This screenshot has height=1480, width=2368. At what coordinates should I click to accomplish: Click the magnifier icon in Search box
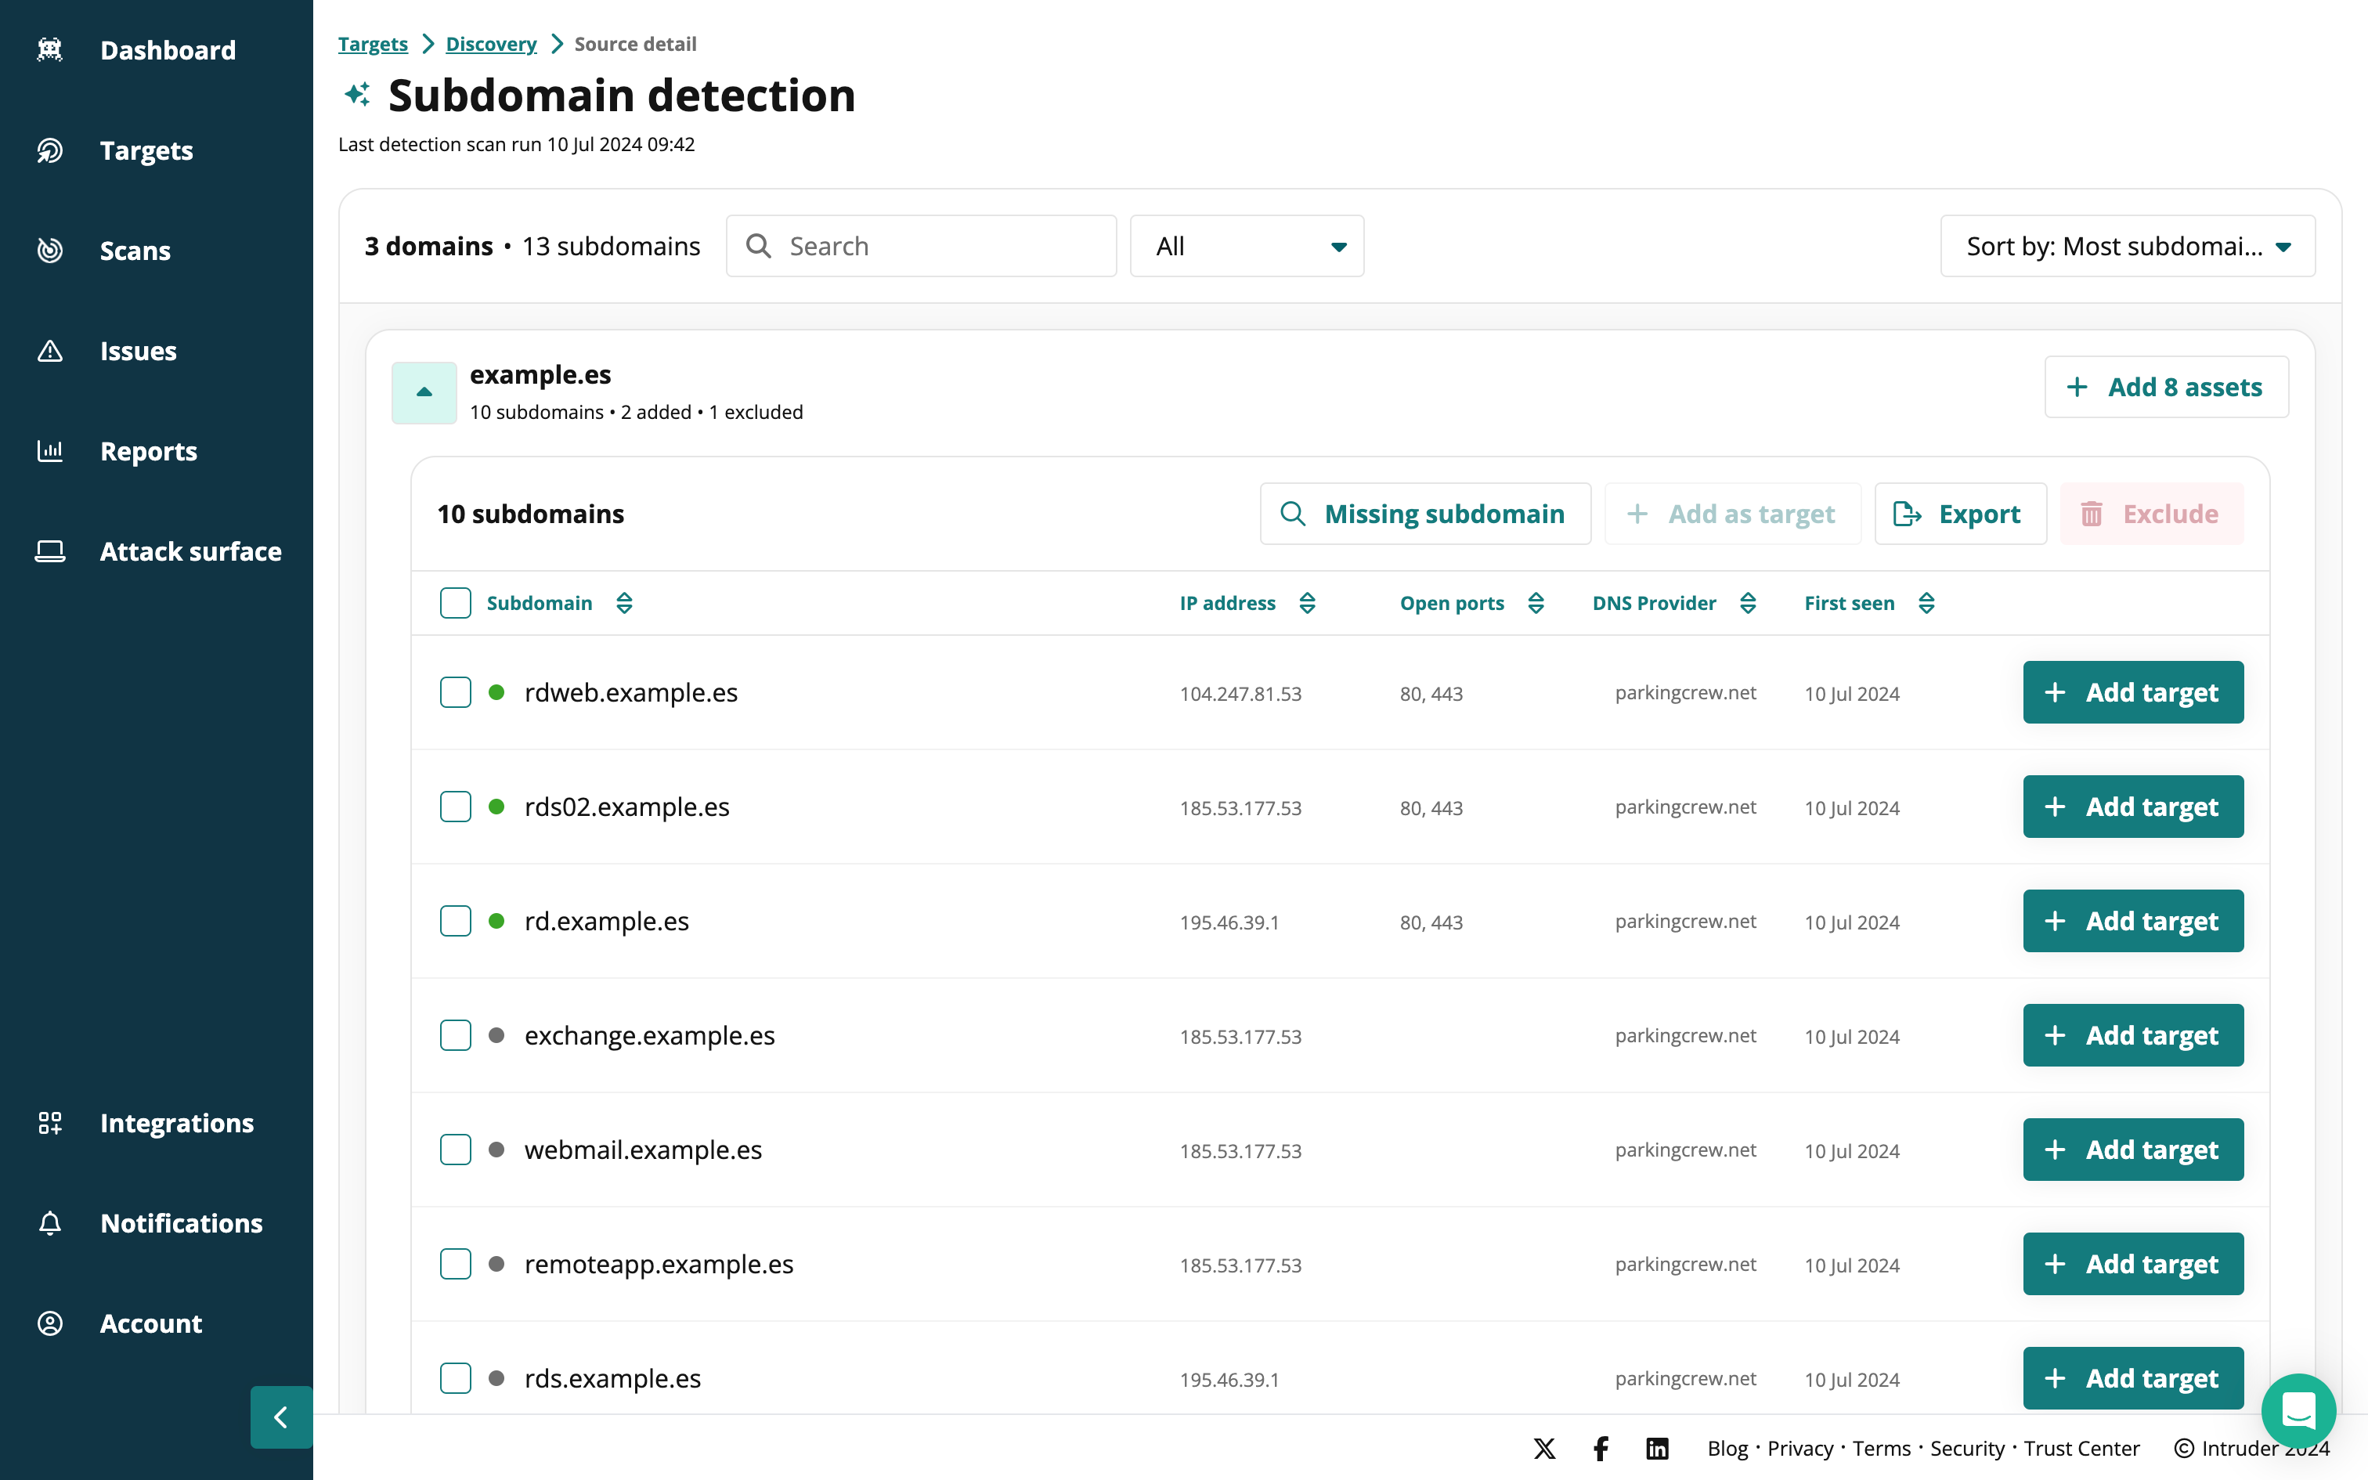click(x=758, y=246)
